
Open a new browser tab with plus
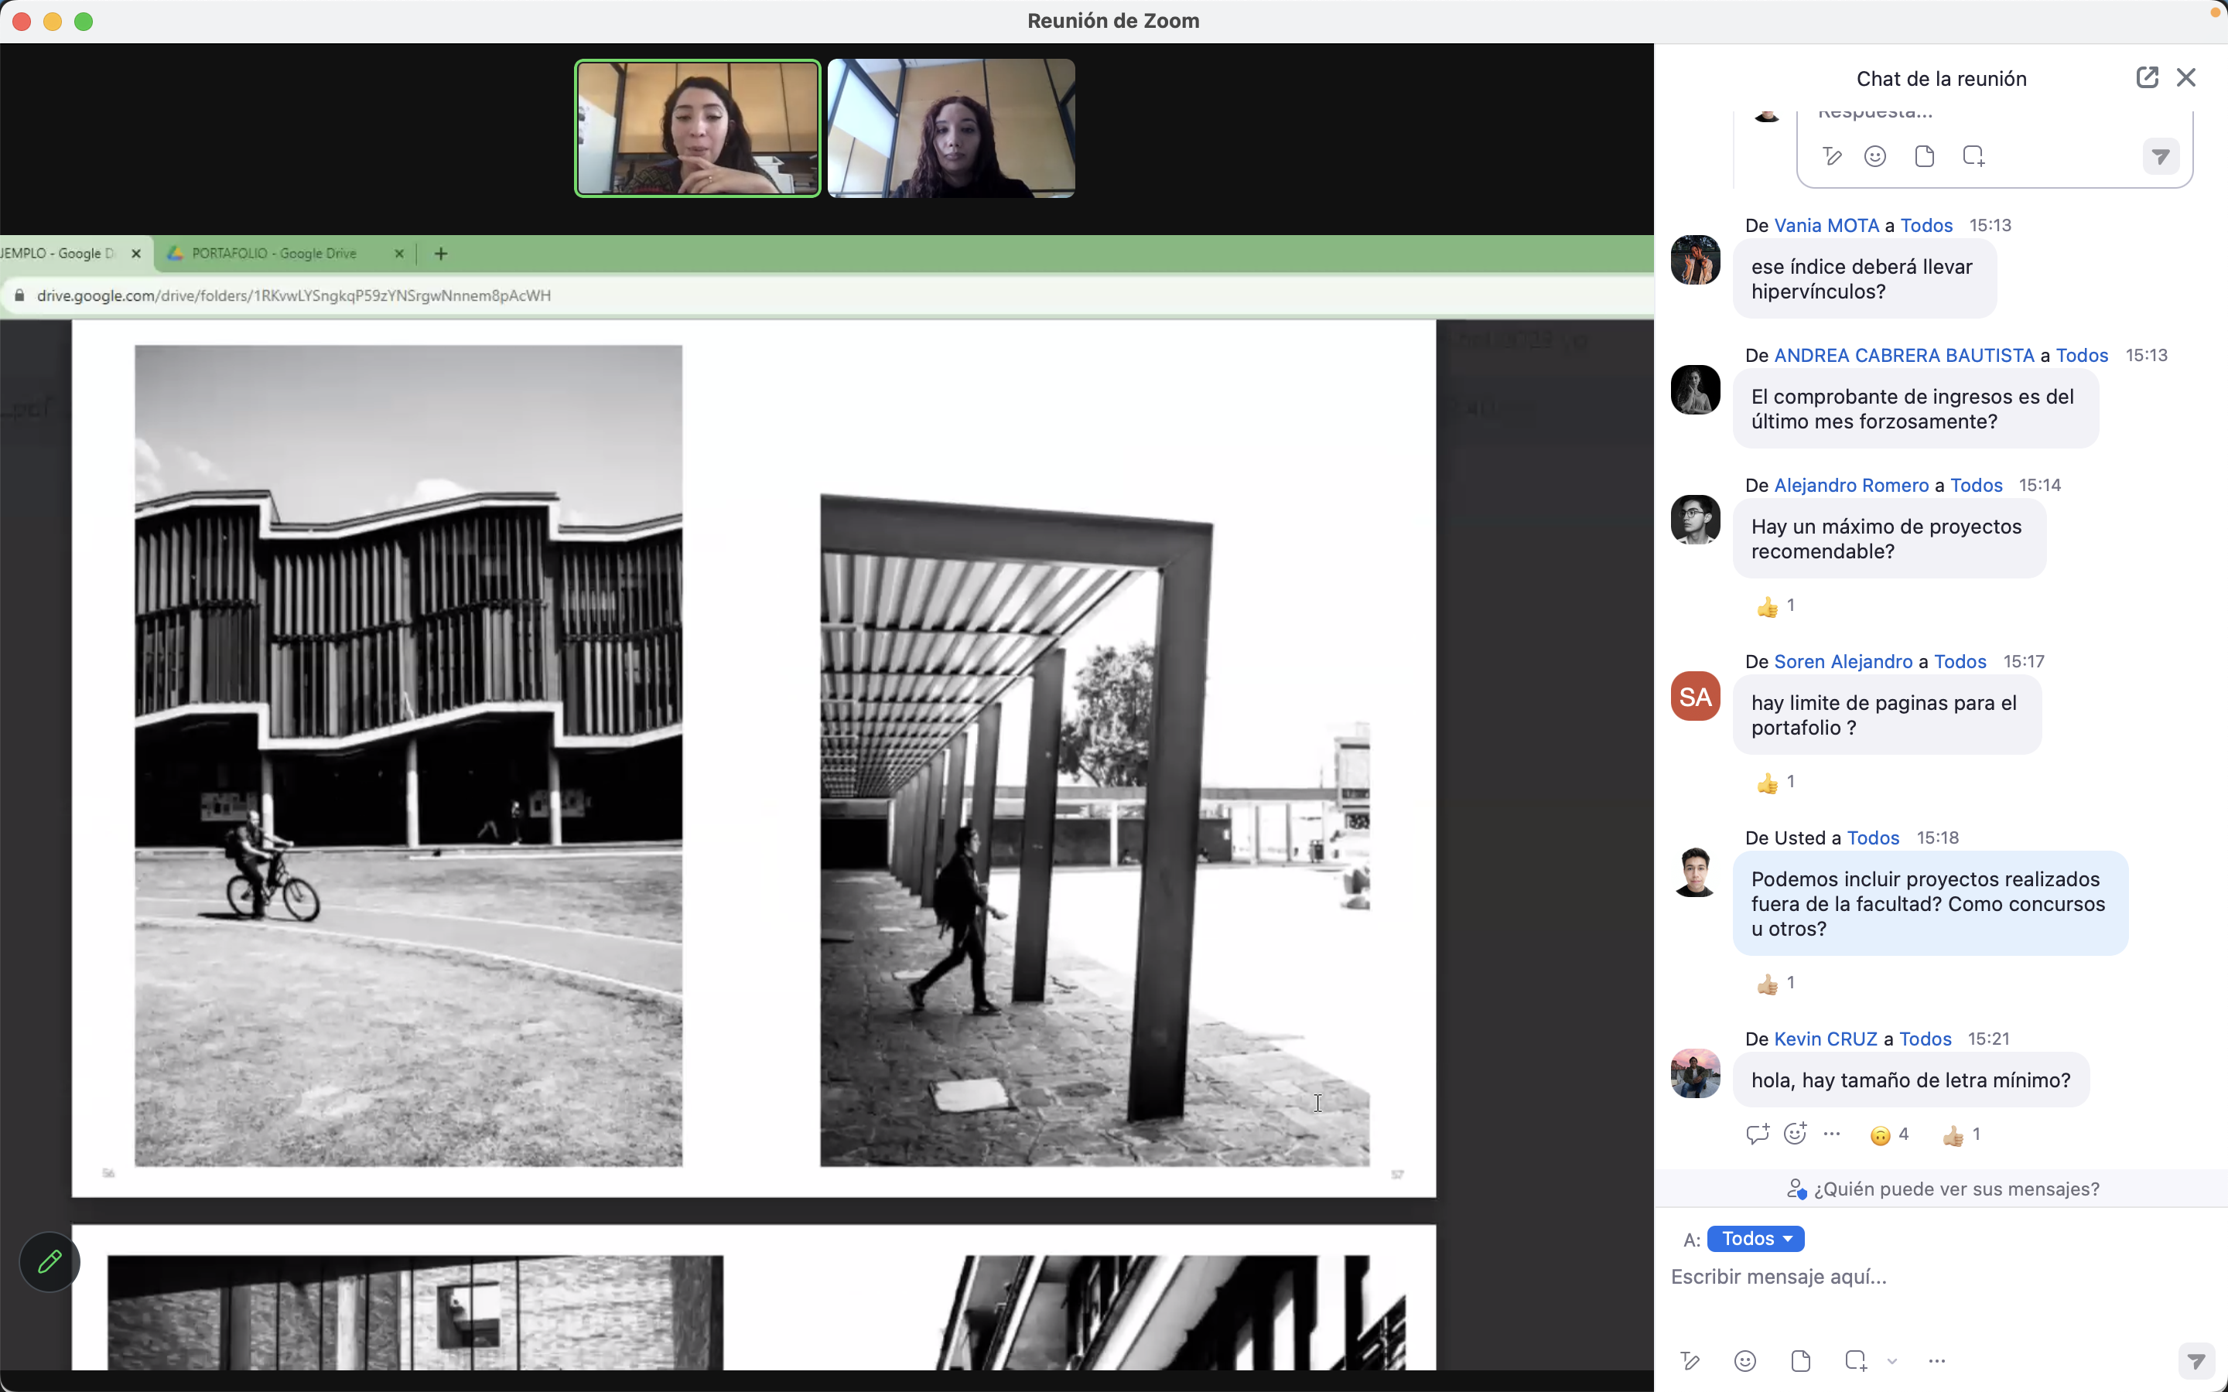441,253
